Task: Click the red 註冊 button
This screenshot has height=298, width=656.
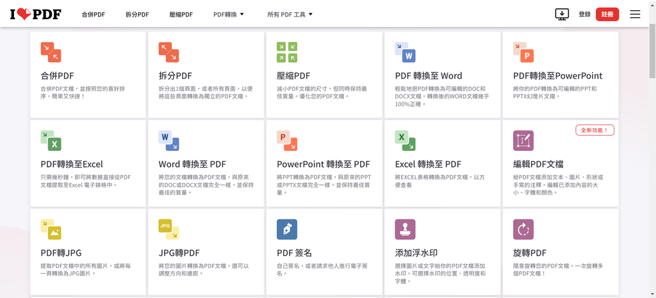Action: (607, 14)
